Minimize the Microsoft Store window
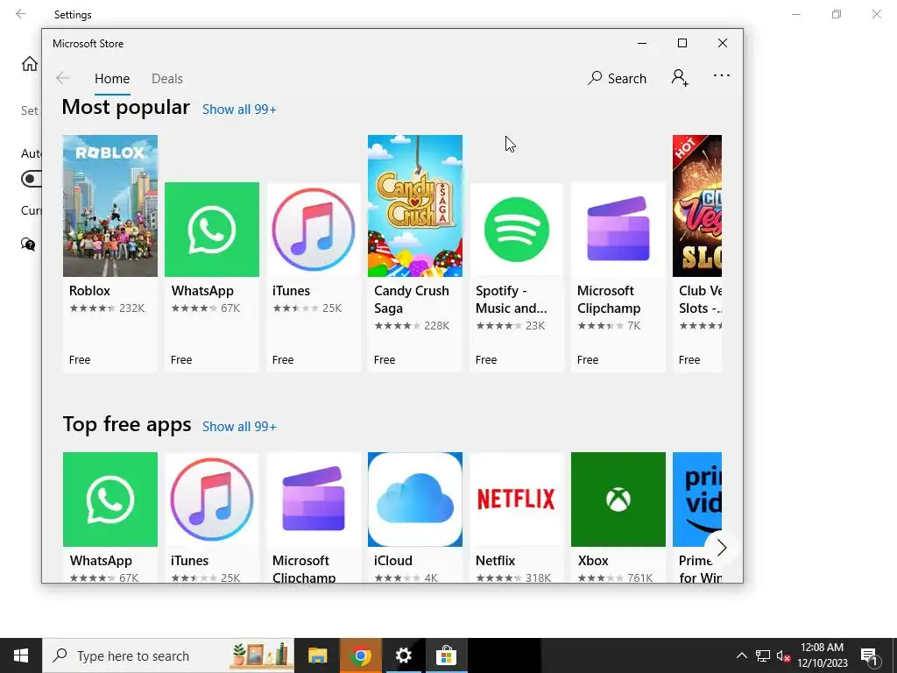Screen dimensions: 897x673 click(642, 43)
